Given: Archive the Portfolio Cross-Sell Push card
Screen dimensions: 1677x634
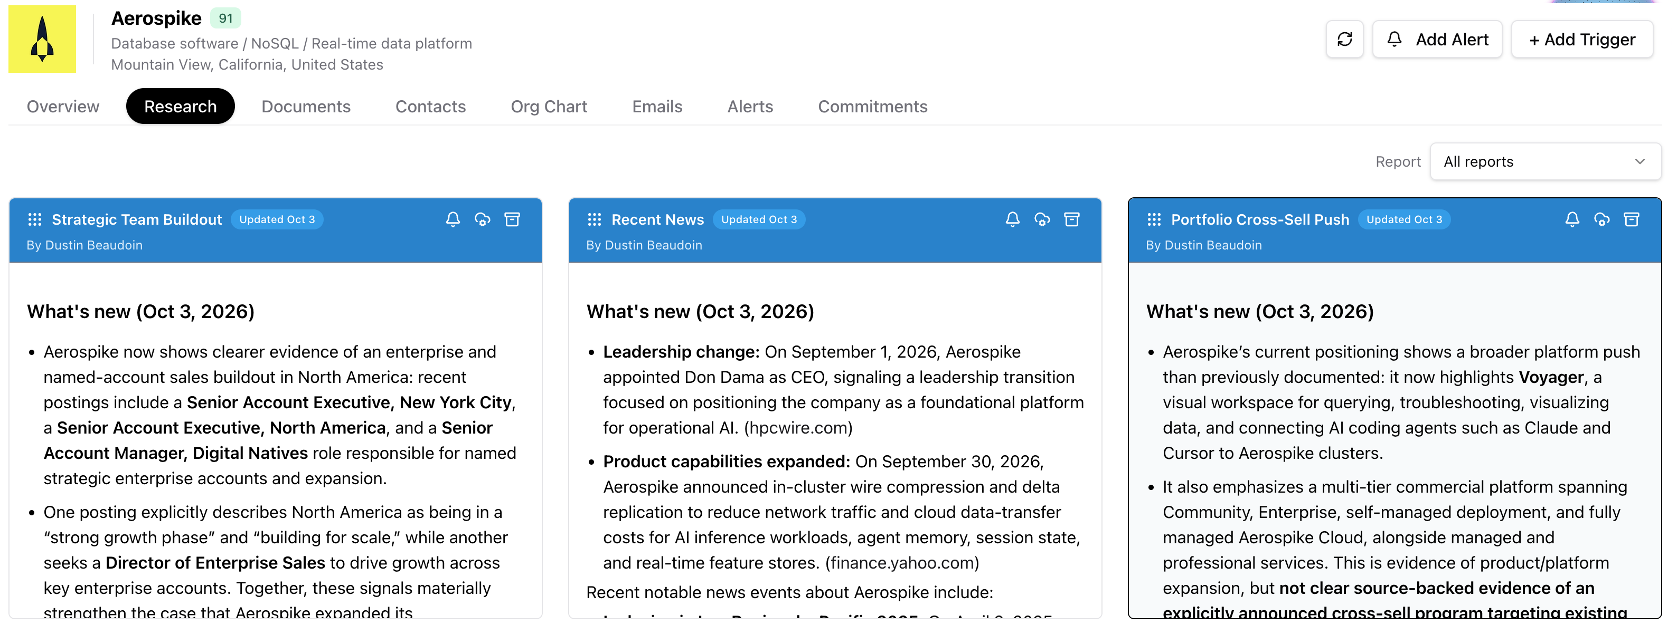Looking at the screenshot, I should (1632, 219).
